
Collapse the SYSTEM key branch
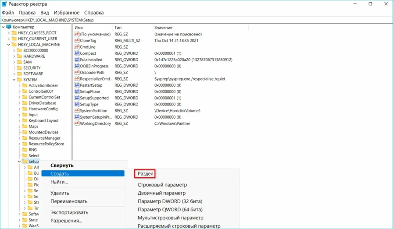tap(14, 80)
